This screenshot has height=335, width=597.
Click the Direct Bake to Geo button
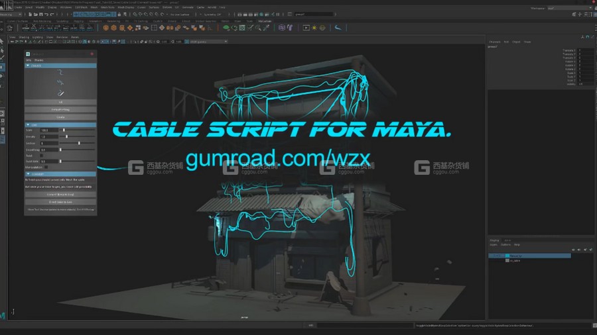(60, 202)
